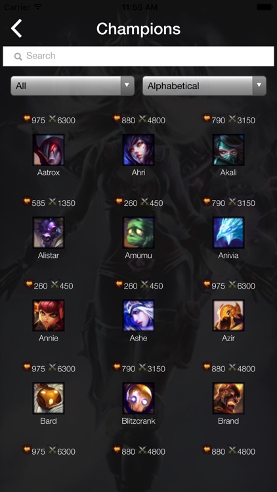Screen dimensions: 277x492
Task: Tap the Blitzcrank name label
Action: coord(138,421)
